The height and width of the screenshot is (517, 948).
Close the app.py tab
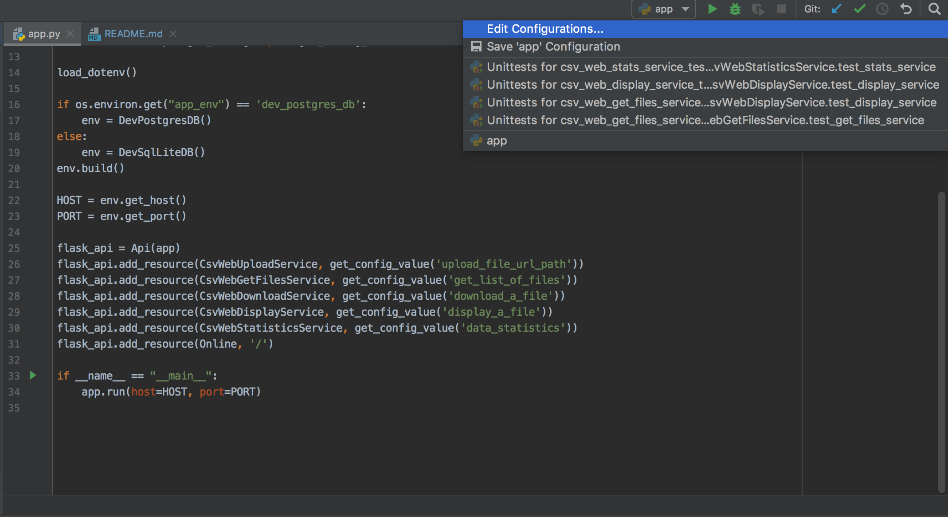pos(70,34)
